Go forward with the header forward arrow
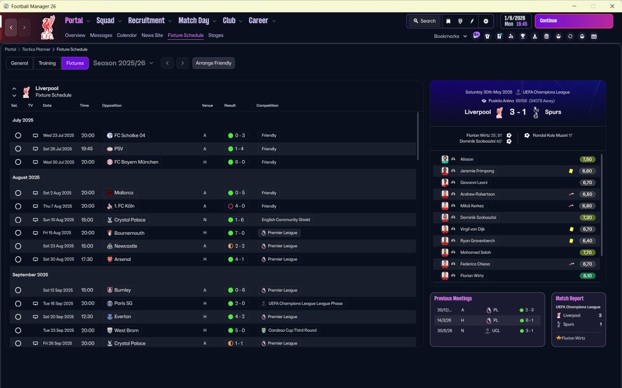622x388 pixels. pyautogui.click(x=24, y=28)
